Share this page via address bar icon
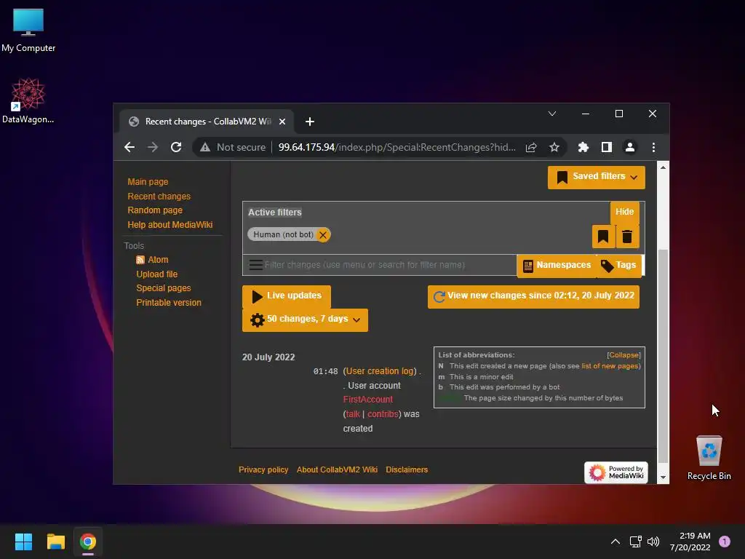Image resolution: width=745 pixels, height=559 pixels. (531, 147)
